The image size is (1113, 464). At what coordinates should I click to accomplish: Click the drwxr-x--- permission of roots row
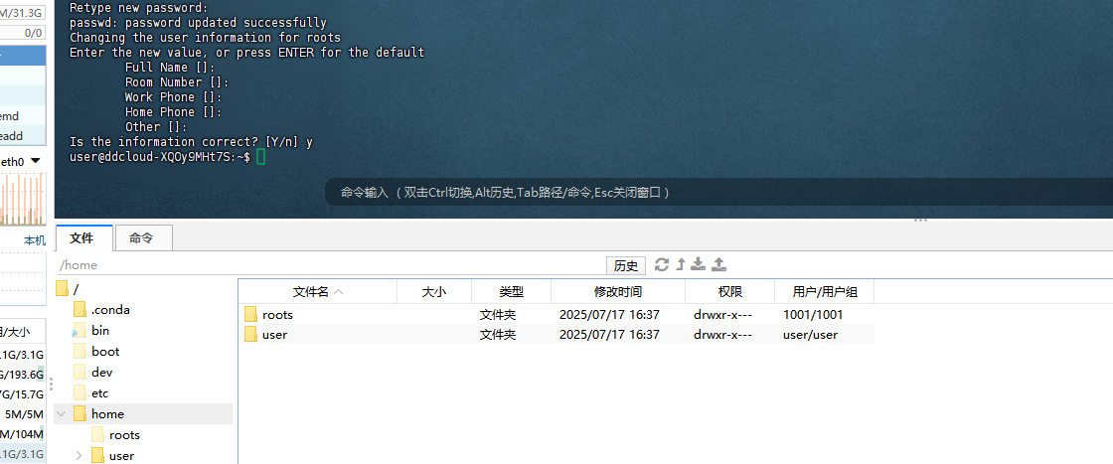point(722,314)
